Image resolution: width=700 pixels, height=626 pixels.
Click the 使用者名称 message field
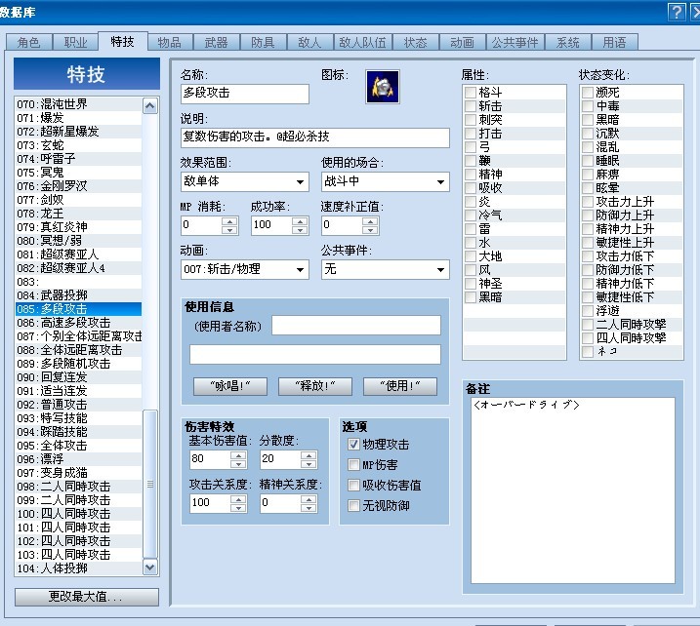coord(356,326)
